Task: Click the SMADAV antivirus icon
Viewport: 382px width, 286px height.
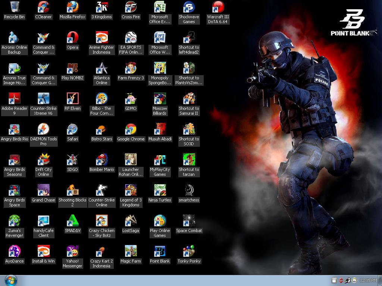Action: (x=73, y=220)
